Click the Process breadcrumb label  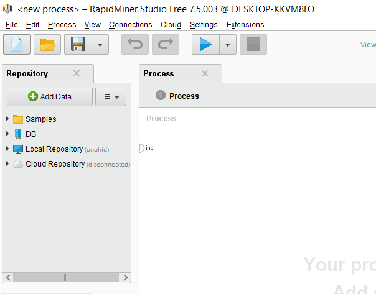184,96
